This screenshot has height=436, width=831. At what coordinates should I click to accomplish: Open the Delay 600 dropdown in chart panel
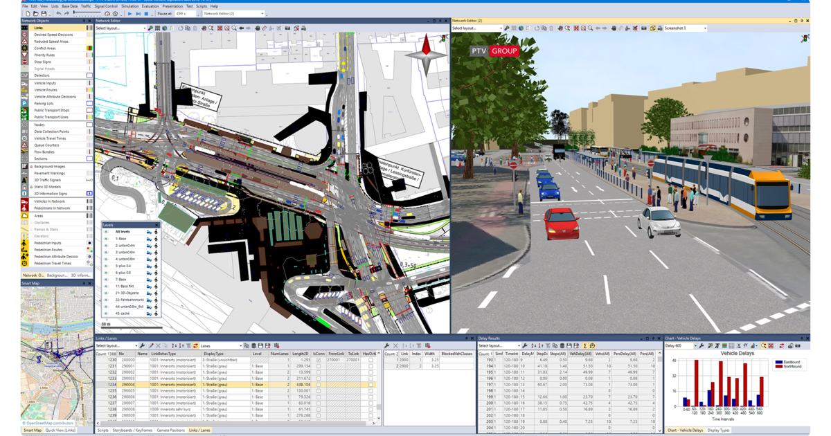695,345
